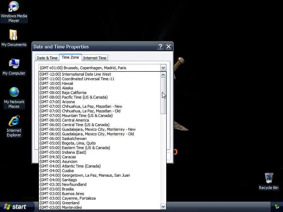Viewport: 283px width, 212px height.
Task: Switch to the Date & Time tab
Action: click(47, 58)
